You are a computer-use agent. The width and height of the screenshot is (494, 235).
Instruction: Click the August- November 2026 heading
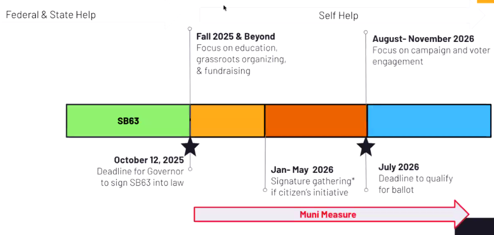[x=423, y=39]
